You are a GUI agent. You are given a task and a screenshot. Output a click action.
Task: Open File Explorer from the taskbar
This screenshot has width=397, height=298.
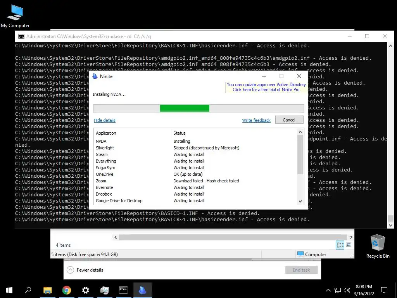coord(47,290)
